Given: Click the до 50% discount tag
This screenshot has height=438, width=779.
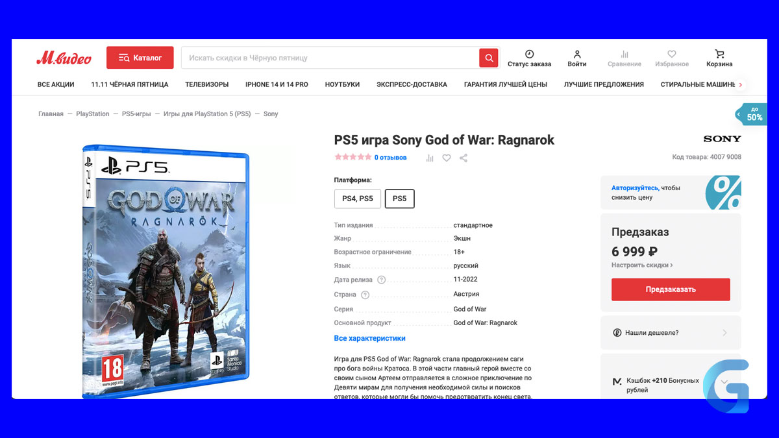Looking at the screenshot, I should pyautogui.click(x=751, y=114).
